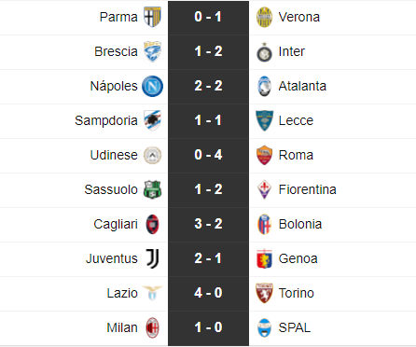Open the Udinese 0 - 4 Roma score
This screenshot has height=347, width=416.
pos(208,155)
